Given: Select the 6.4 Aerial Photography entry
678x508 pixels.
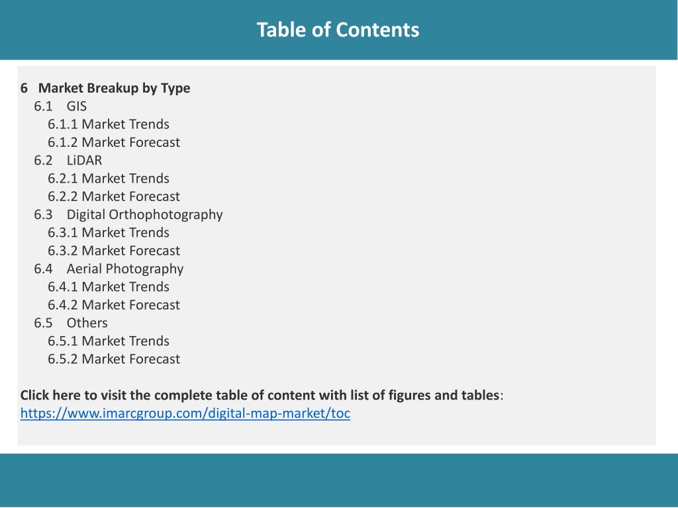Looking at the screenshot, I should [109, 269].
